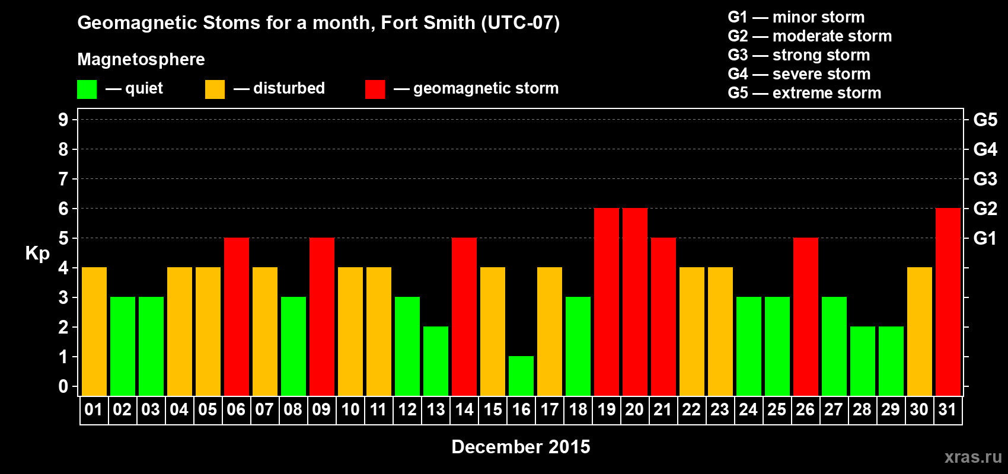
Task: Click date label 10 on the axis
Action: (350, 409)
